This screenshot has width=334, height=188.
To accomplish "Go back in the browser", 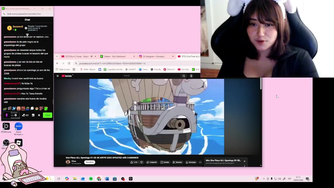I will pyautogui.click(x=57, y=63).
